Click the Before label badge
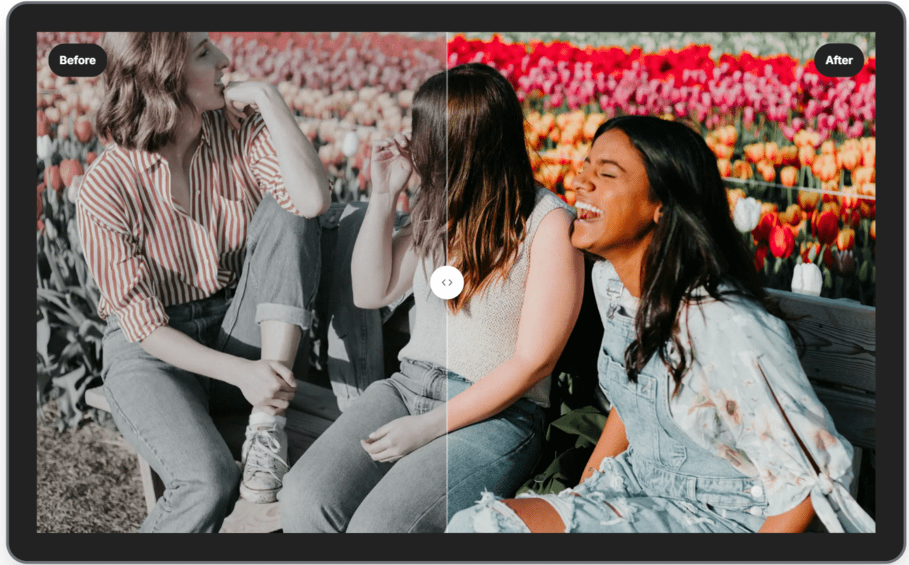Viewport: 909px width, 565px height. click(x=77, y=60)
